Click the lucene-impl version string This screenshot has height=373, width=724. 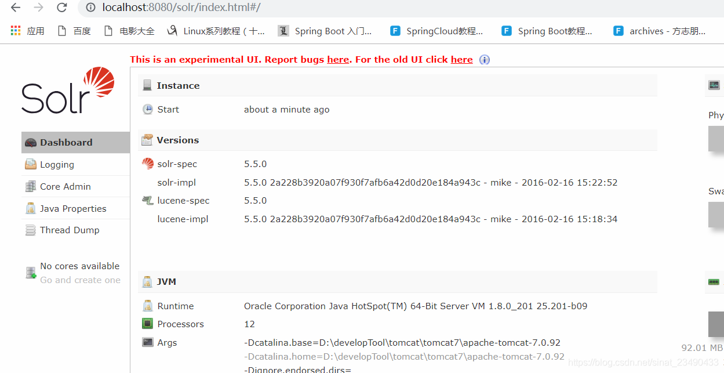coord(431,219)
